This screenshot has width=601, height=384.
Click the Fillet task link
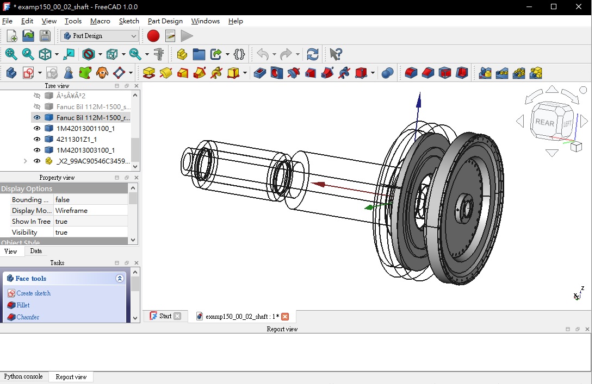pyautogui.click(x=23, y=305)
